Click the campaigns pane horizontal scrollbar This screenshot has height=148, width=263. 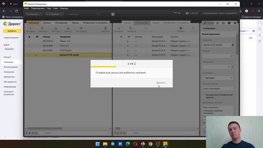(x=45, y=129)
